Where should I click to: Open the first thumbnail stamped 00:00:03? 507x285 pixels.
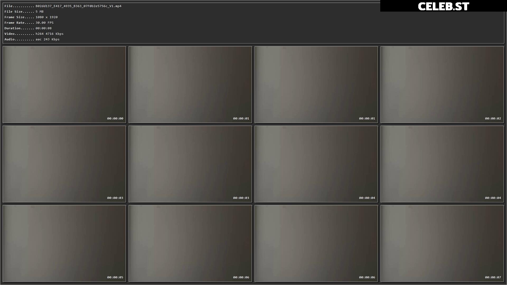coord(64,164)
